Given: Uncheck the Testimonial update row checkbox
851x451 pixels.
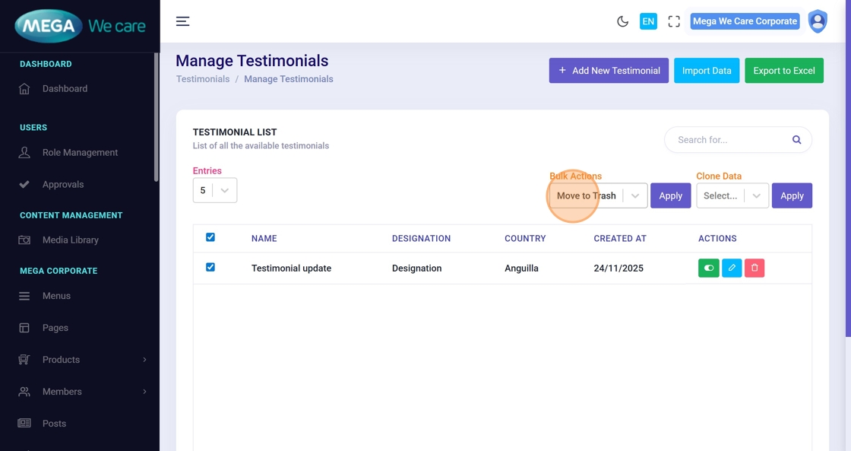Looking at the screenshot, I should (210, 267).
